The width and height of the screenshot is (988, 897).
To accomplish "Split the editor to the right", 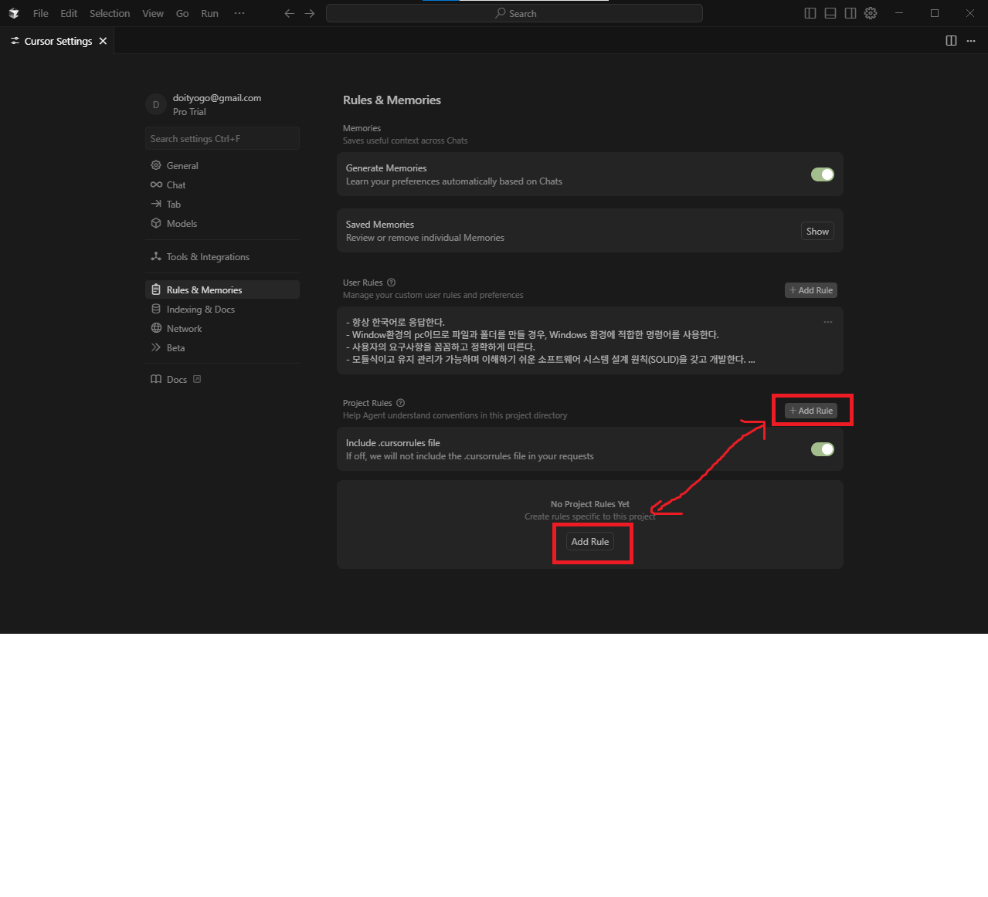I will (x=952, y=41).
